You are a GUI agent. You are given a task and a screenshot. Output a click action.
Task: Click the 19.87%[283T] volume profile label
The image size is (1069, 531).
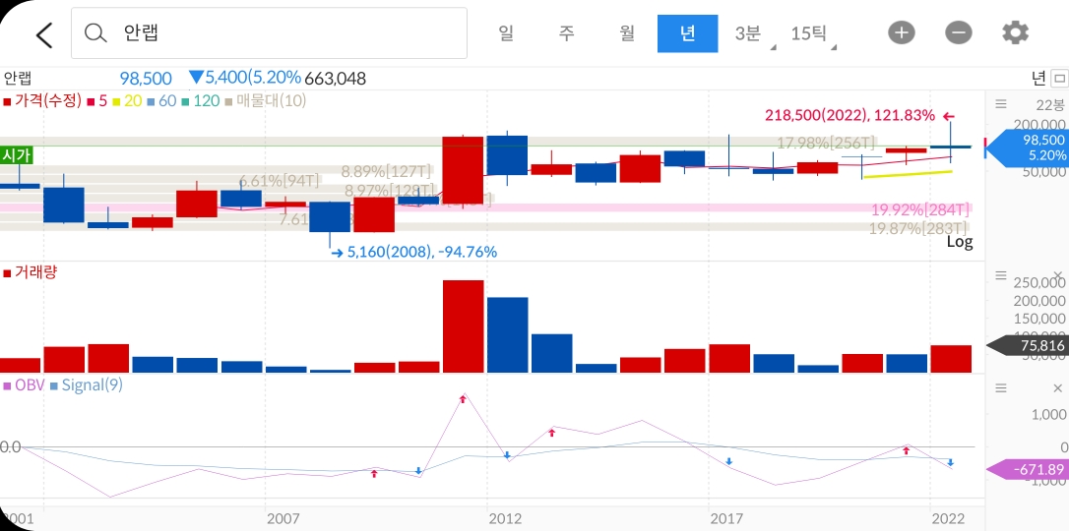pyautogui.click(x=917, y=228)
